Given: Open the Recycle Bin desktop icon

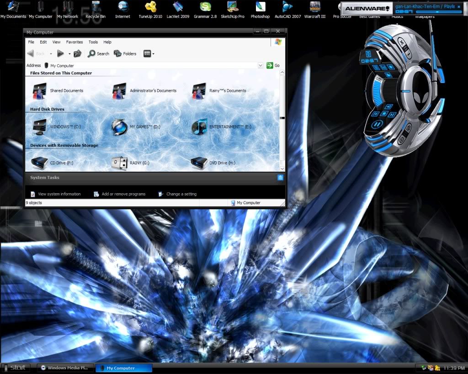Looking at the screenshot, I should (96, 10).
